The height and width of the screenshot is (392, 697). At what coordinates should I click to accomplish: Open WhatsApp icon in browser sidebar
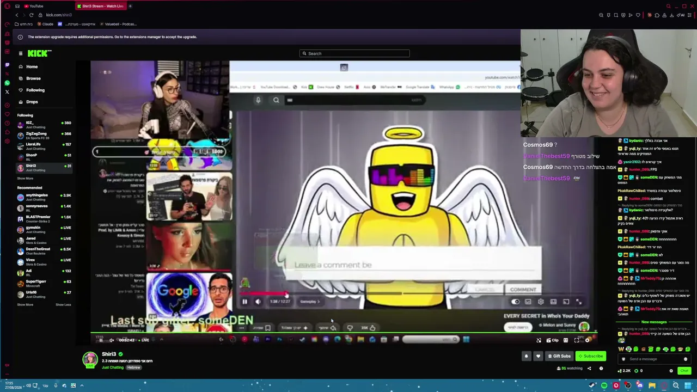(7, 83)
